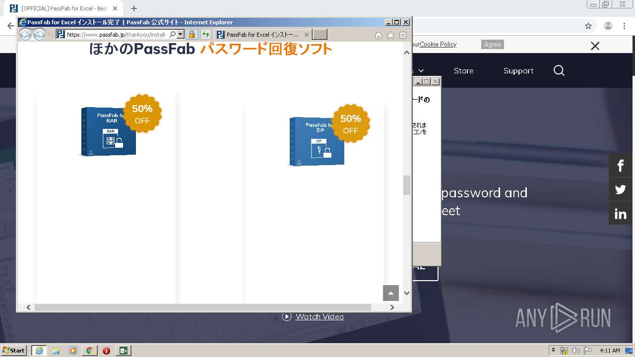Close the PassFab Chrome tab
Screen dimensions: 635x357
[115, 8]
